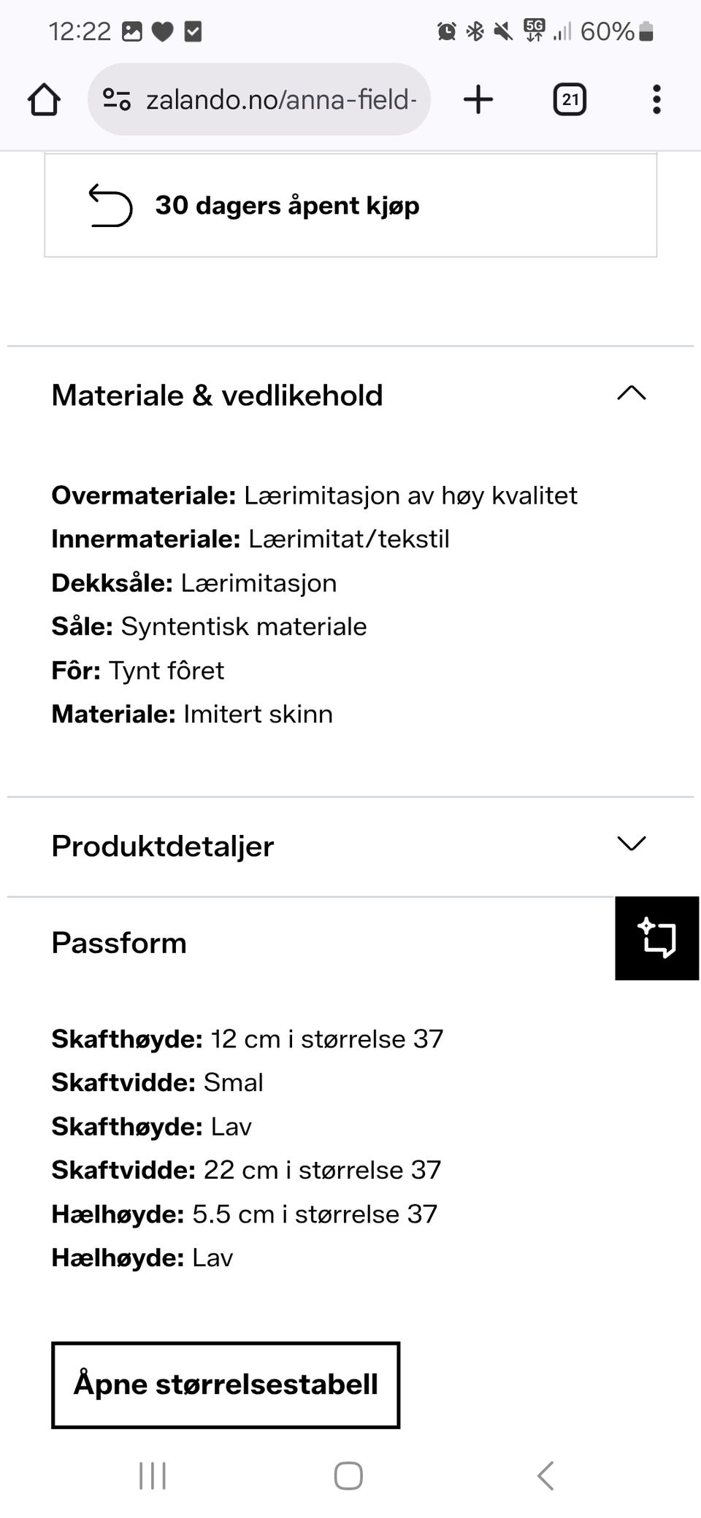Tap the Materiale & vedlikehold heading
The image size is (701, 1518).
pyautogui.click(x=217, y=395)
